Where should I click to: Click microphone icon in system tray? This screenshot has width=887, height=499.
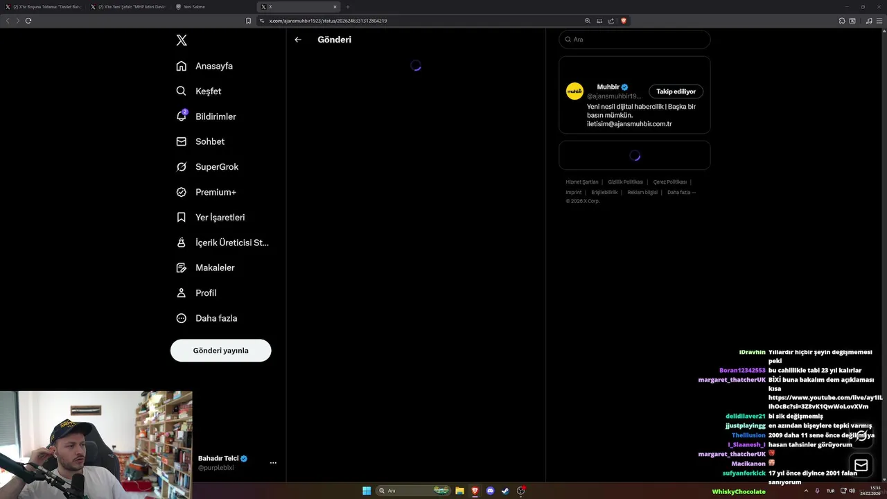pos(818,491)
